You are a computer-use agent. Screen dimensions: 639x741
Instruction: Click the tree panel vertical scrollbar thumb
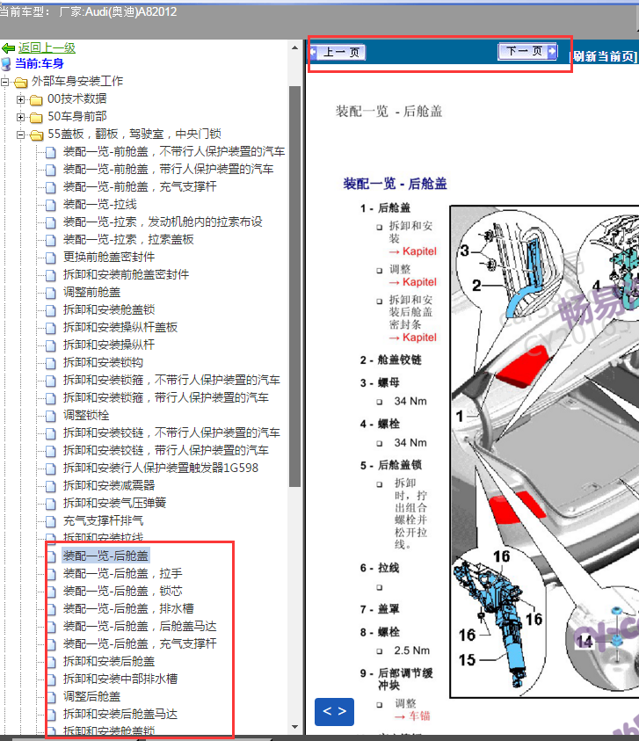click(295, 286)
